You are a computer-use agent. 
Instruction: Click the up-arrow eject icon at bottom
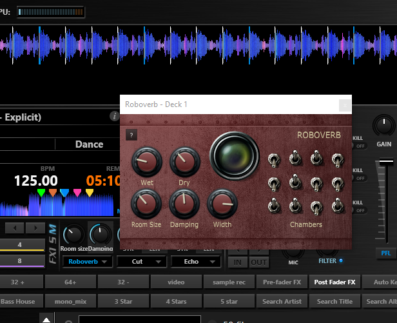coord(46,319)
